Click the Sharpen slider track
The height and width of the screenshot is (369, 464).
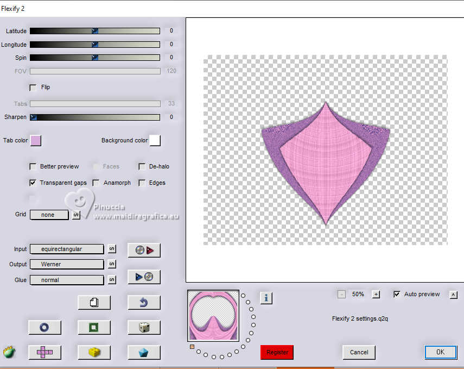94,117
